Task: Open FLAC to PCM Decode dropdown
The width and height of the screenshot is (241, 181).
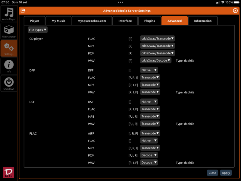Action: tap(149, 155)
